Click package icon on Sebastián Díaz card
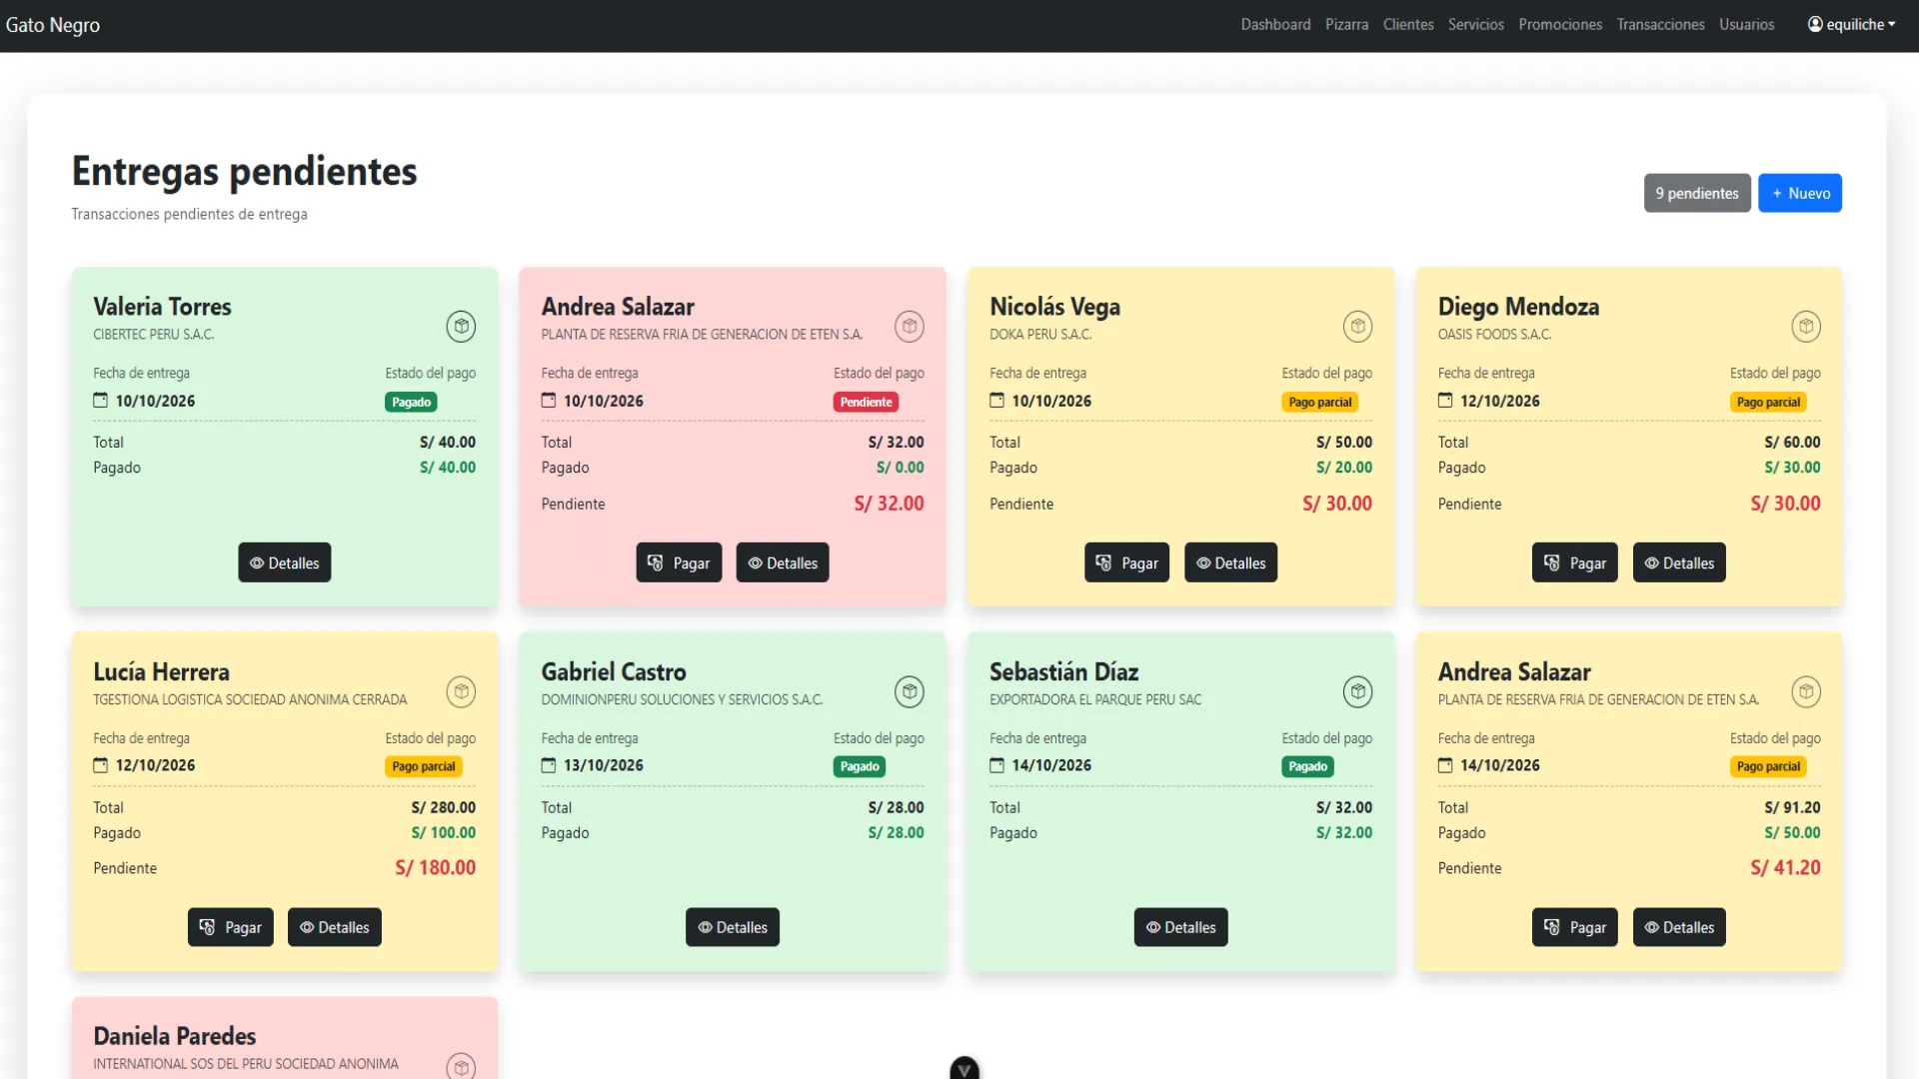This screenshot has width=1919, height=1079. click(1357, 691)
